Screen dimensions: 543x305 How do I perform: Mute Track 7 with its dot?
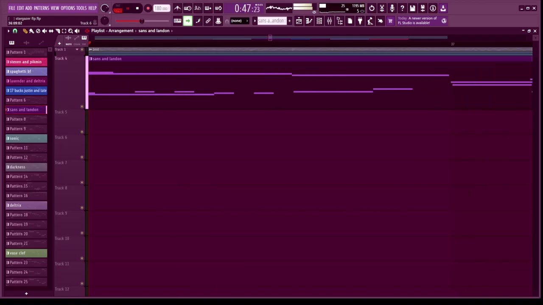click(82, 183)
